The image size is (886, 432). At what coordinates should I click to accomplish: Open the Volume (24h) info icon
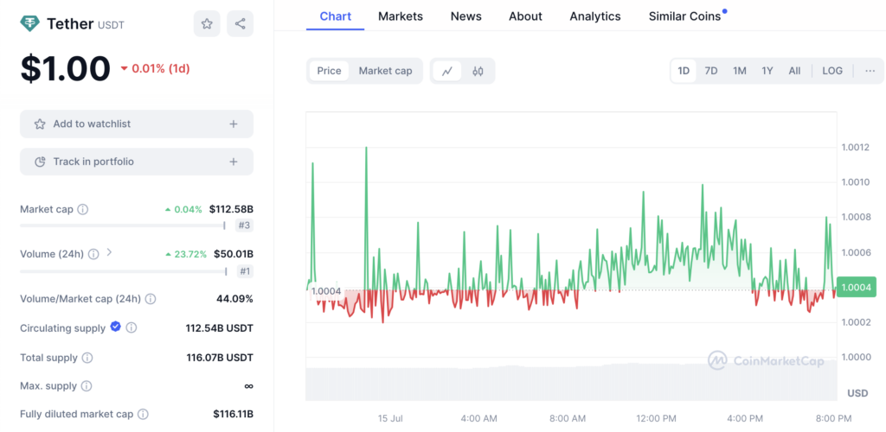pyautogui.click(x=93, y=254)
